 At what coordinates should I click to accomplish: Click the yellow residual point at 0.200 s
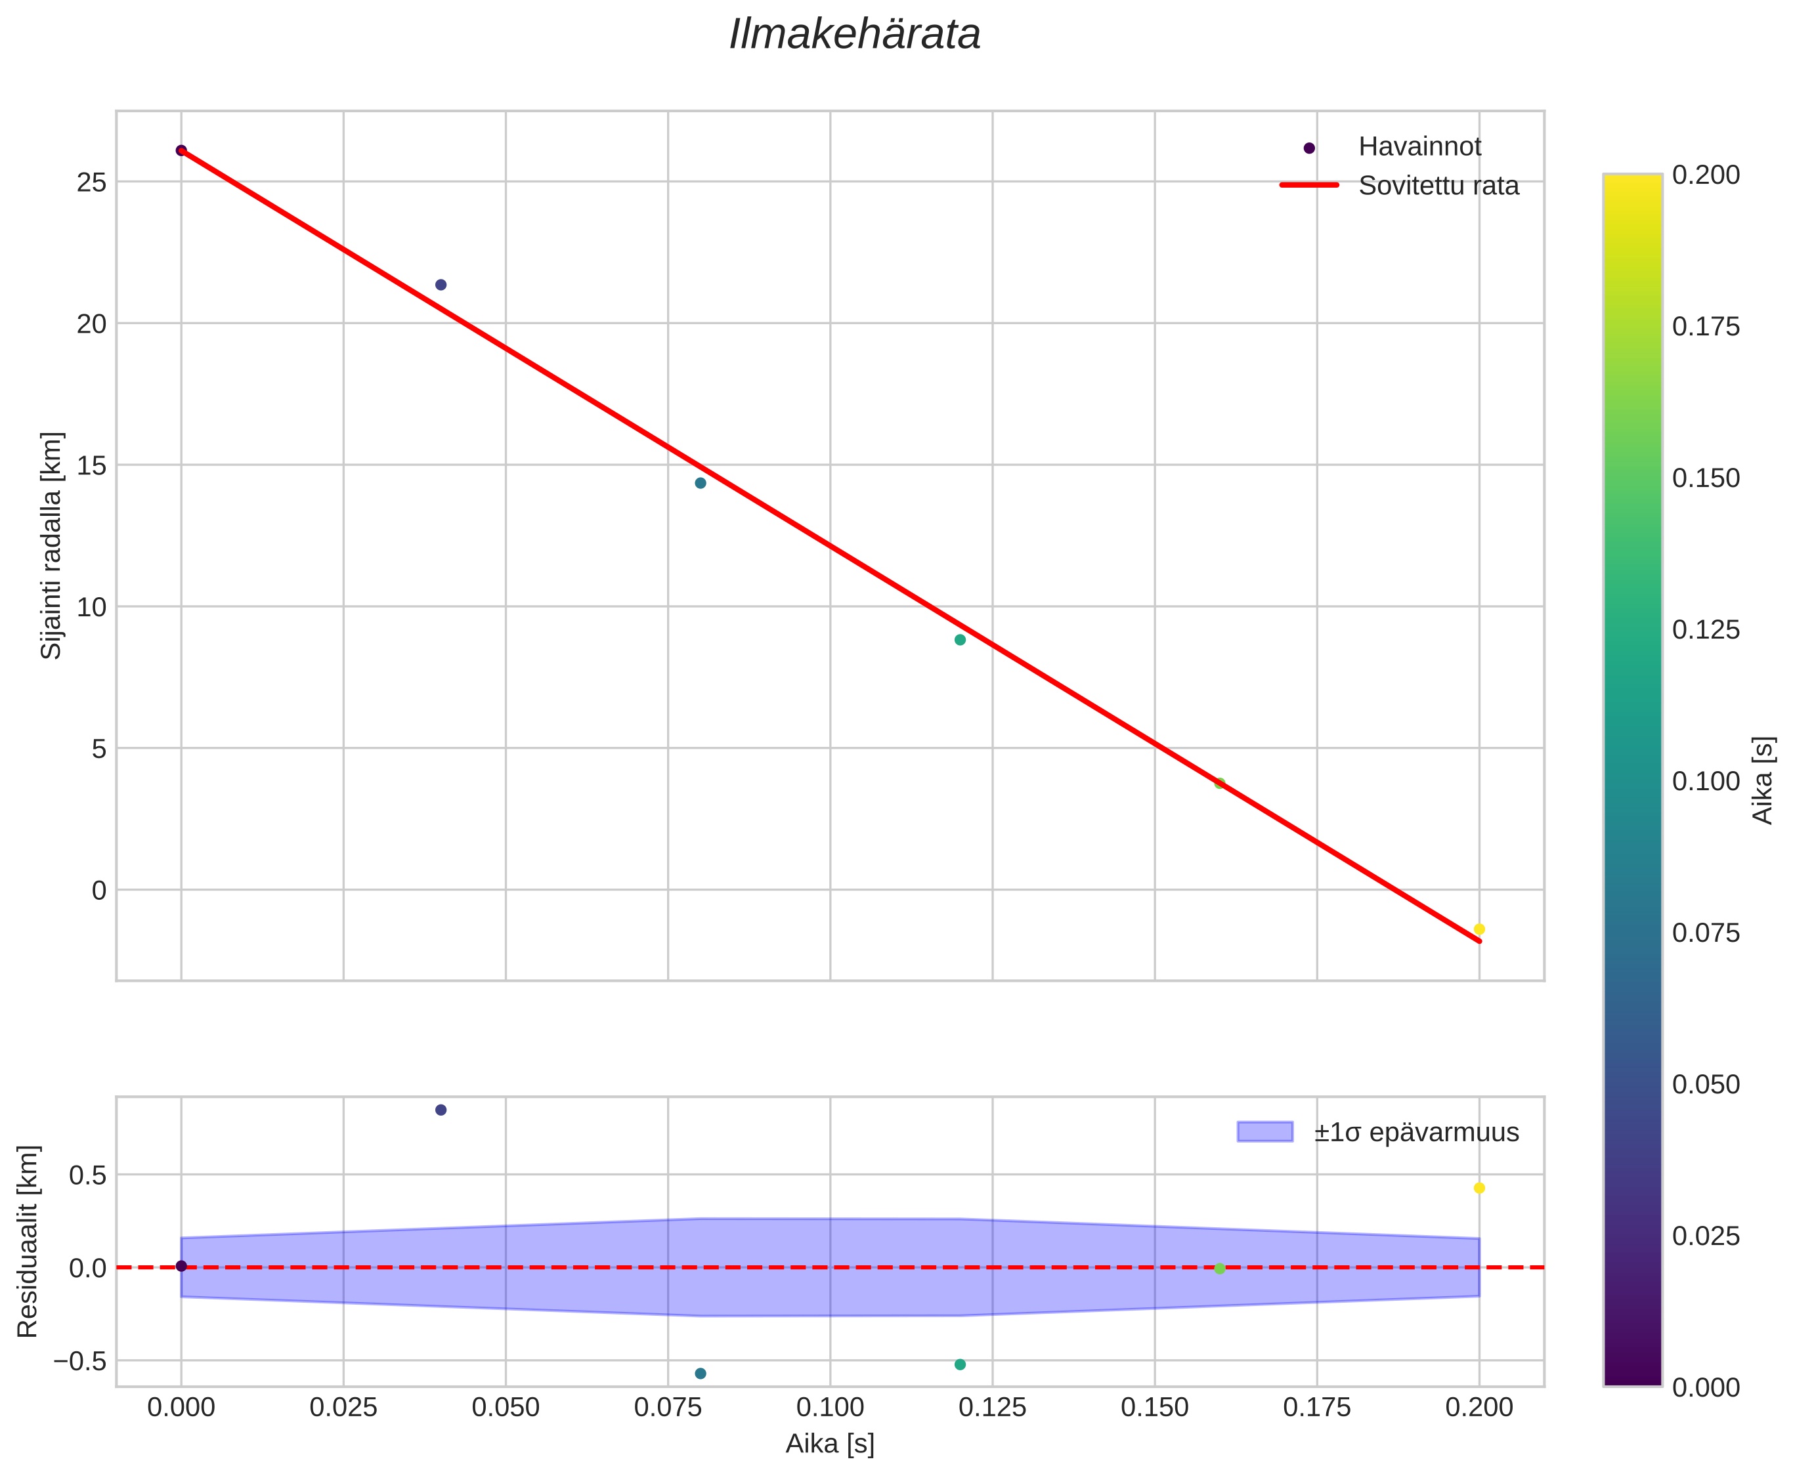[1479, 1188]
